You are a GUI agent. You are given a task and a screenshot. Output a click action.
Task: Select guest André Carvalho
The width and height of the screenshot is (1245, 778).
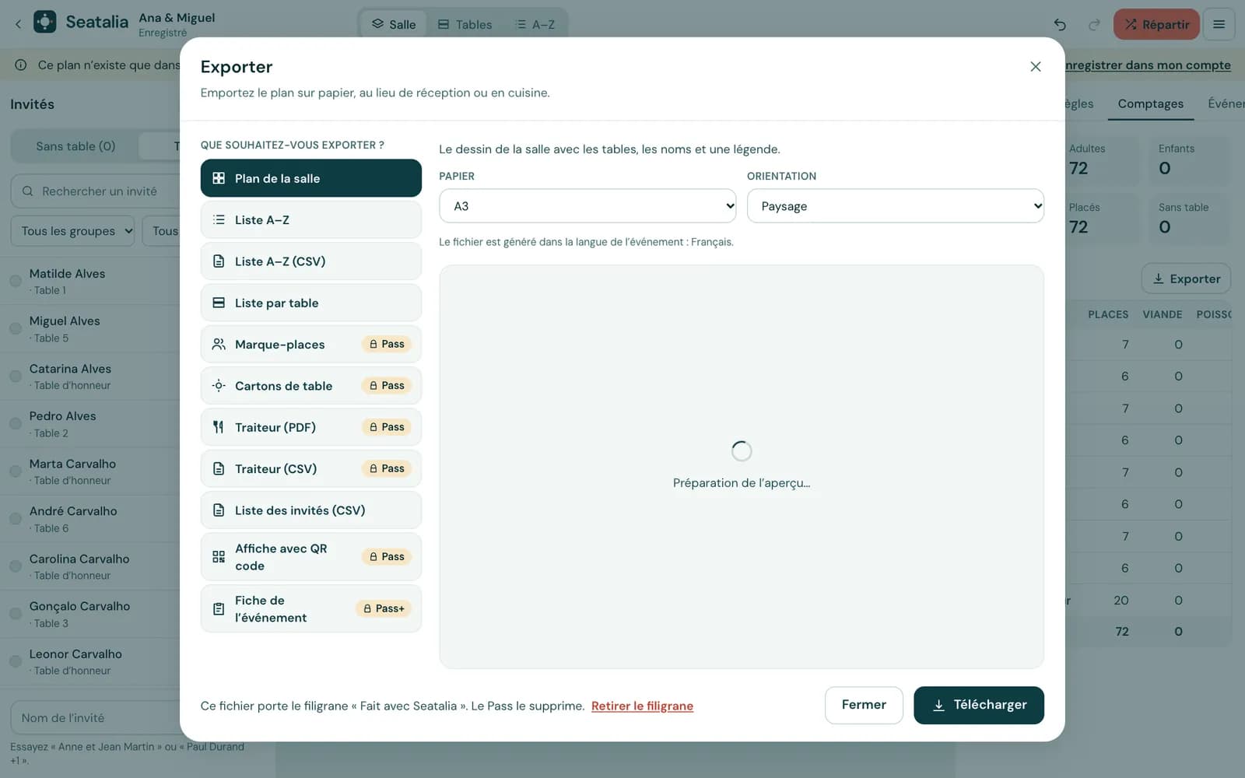[x=90, y=519]
